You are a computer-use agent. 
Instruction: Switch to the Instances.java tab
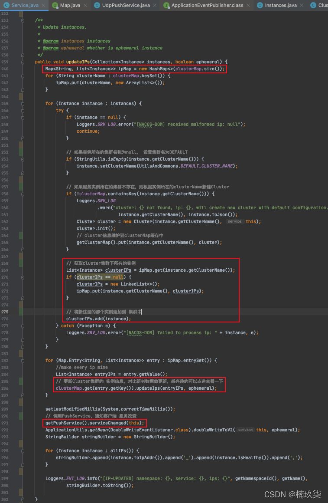coord(281,5)
